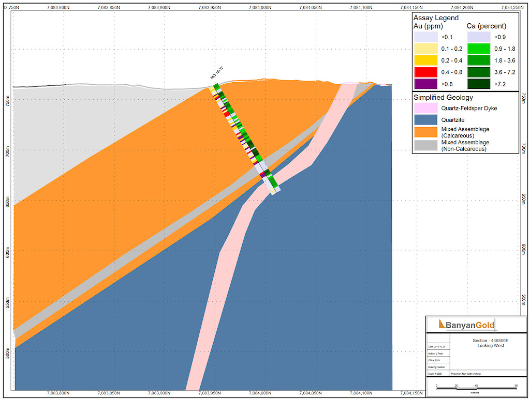530x400 pixels.
Task: Select the darkest green Ca >7.2 swatch
Action: [479, 84]
